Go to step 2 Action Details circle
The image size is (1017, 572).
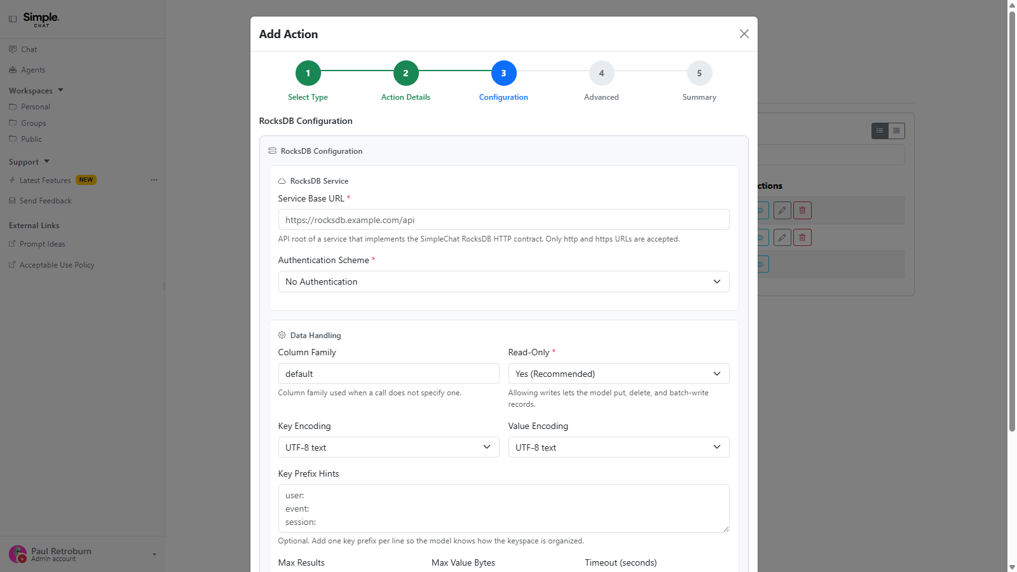pos(406,73)
